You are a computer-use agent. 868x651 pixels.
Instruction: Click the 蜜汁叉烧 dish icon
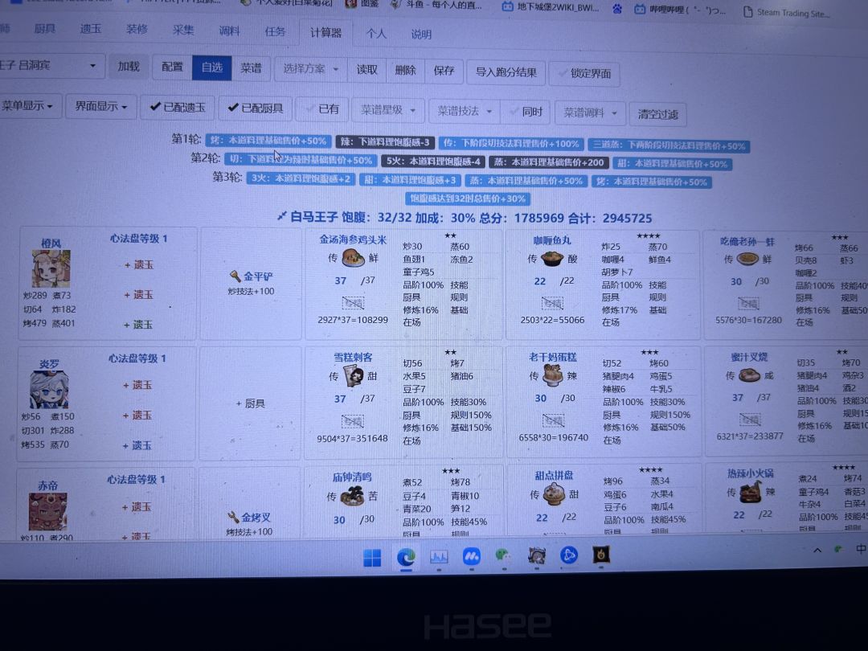(x=750, y=376)
